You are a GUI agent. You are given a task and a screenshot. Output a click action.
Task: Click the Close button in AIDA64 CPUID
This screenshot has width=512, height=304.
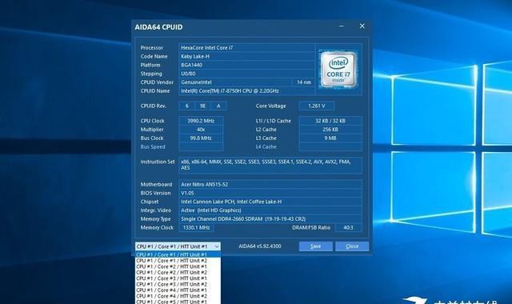tap(352, 246)
